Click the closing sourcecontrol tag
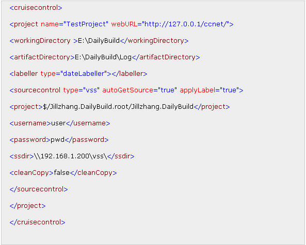The image size is (306, 245). tap(39, 189)
